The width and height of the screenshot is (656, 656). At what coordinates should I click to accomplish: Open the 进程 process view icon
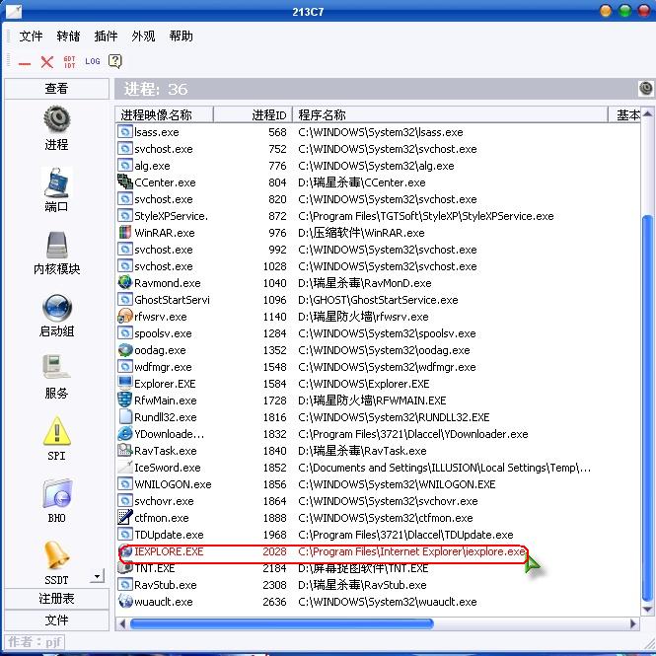click(56, 119)
